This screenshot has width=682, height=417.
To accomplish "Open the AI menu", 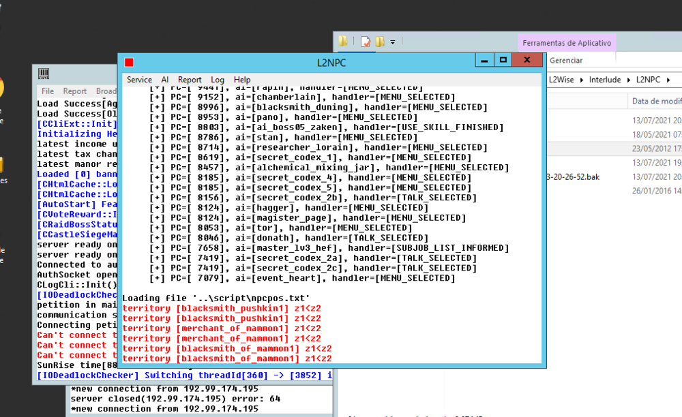I will point(164,80).
